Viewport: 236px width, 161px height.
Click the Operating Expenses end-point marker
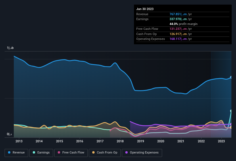click(231, 124)
